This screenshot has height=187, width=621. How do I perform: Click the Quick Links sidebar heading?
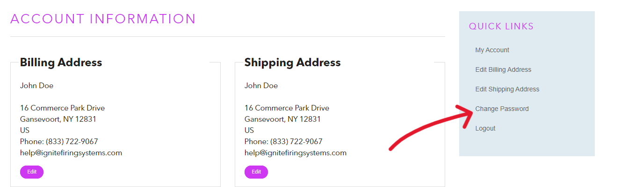[501, 27]
